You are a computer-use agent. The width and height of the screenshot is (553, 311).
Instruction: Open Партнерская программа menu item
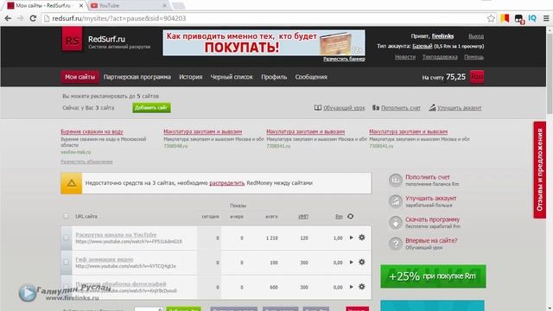[137, 77]
